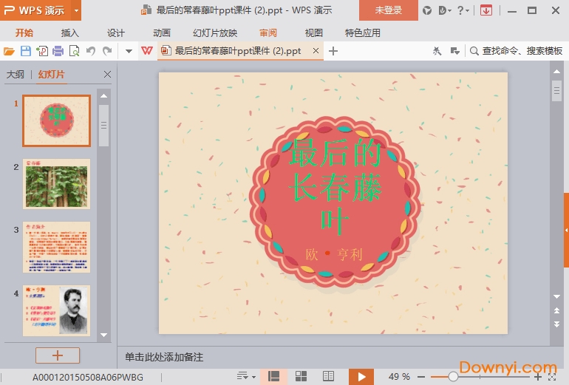Viewport: 569px width, 385px height.
Task: Print the presentation with the printer icon
Action: pyautogui.click(x=58, y=51)
